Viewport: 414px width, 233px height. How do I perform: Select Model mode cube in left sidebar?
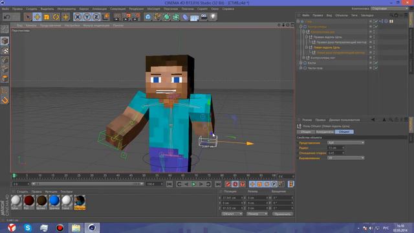pos(5,41)
